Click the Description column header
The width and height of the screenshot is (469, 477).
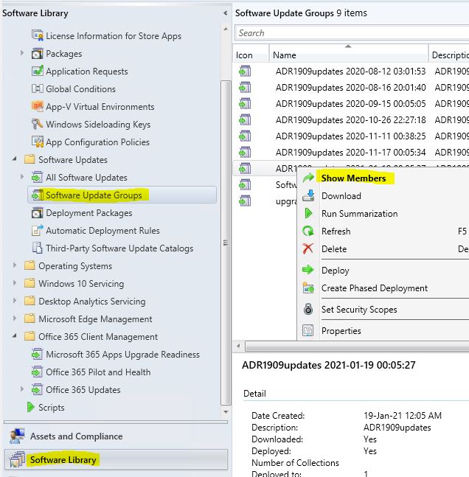(x=449, y=53)
